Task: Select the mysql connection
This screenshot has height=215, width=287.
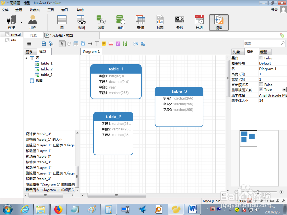Action: [16, 34]
